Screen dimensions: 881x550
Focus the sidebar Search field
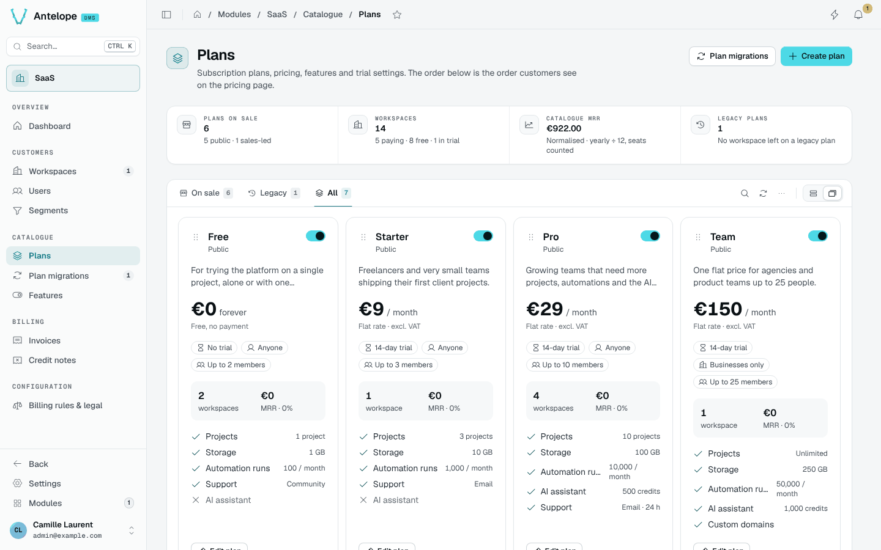(73, 46)
